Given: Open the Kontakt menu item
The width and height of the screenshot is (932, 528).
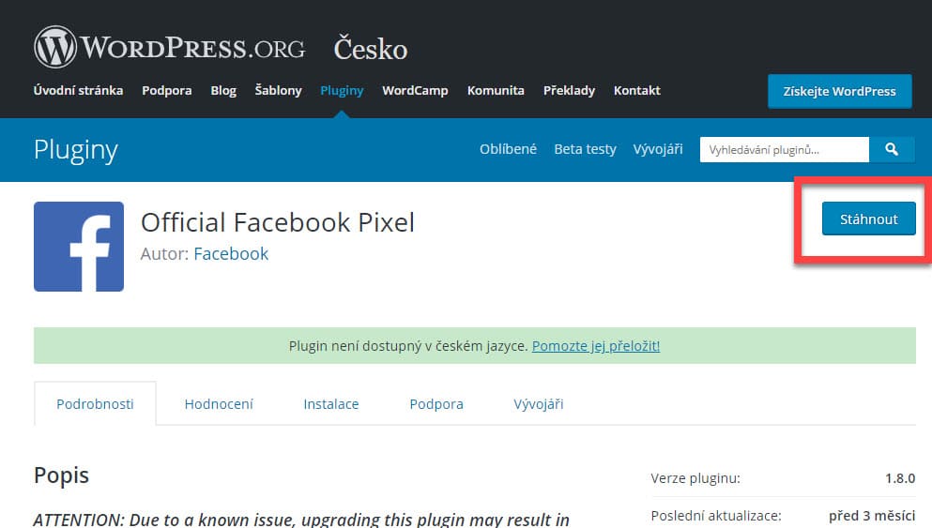Looking at the screenshot, I should (x=637, y=91).
